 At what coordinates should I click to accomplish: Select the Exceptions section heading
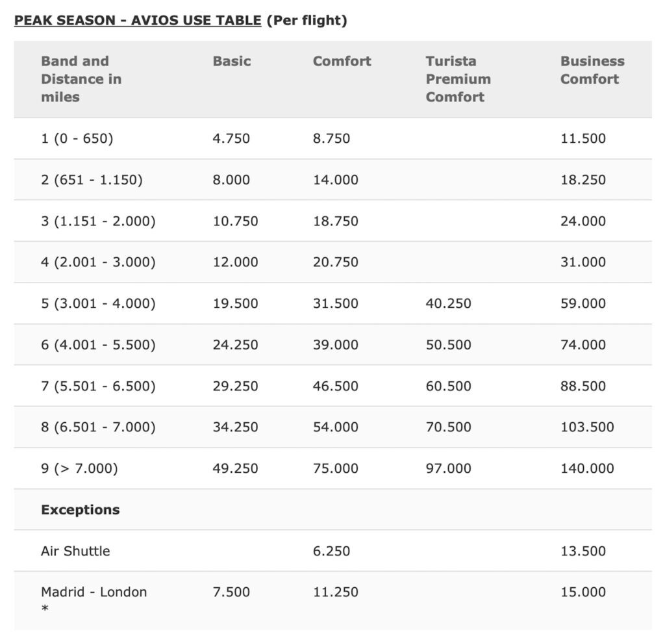(80, 509)
